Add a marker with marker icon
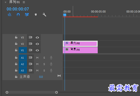 (36, 15)
